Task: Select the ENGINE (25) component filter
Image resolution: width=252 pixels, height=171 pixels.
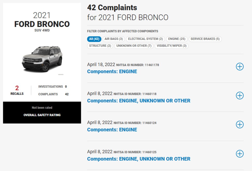Action: click(x=177, y=39)
